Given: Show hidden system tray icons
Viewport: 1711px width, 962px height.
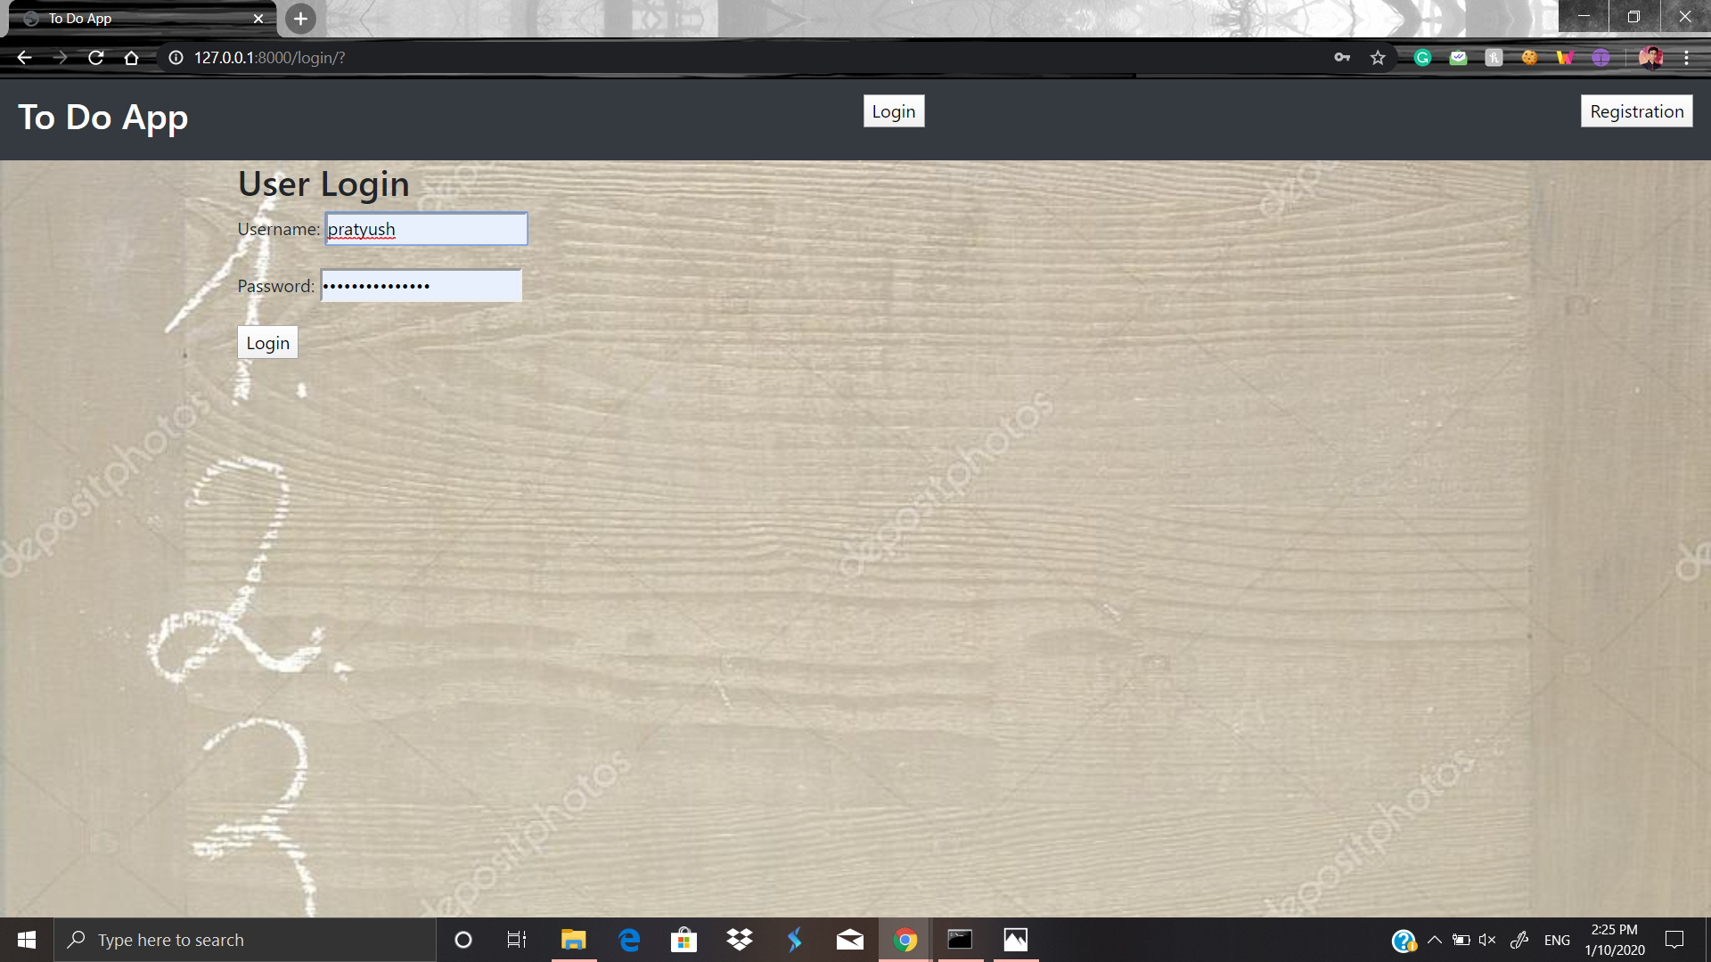Looking at the screenshot, I should coord(1434,940).
